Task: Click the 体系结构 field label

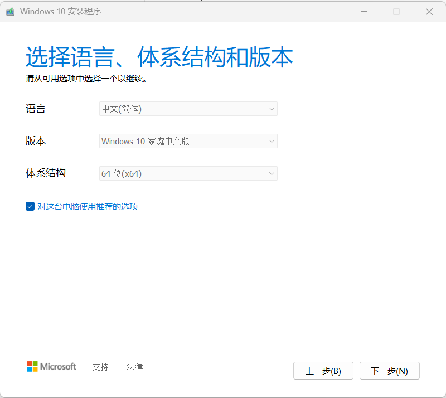Action: [46, 173]
